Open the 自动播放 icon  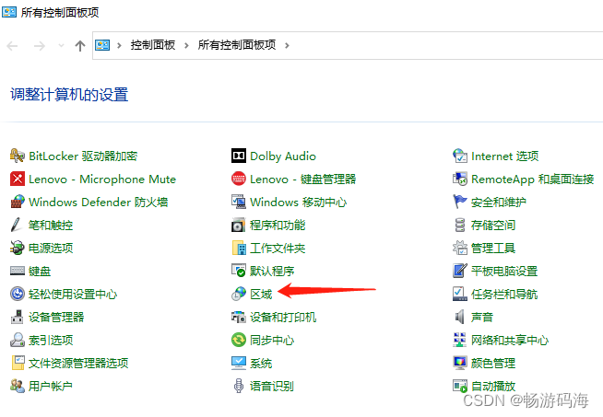coord(460,386)
